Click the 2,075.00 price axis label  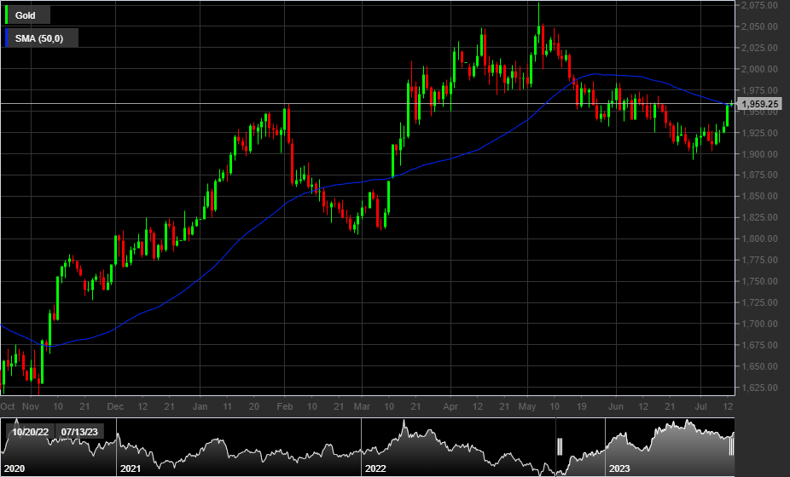coord(759,5)
